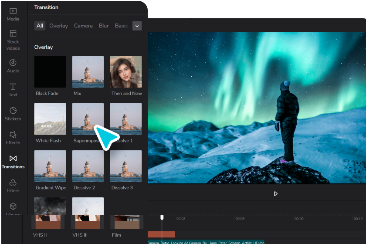Click the 00:03 mark on the timeline ruler
The image size is (366, 244).
click(x=181, y=219)
